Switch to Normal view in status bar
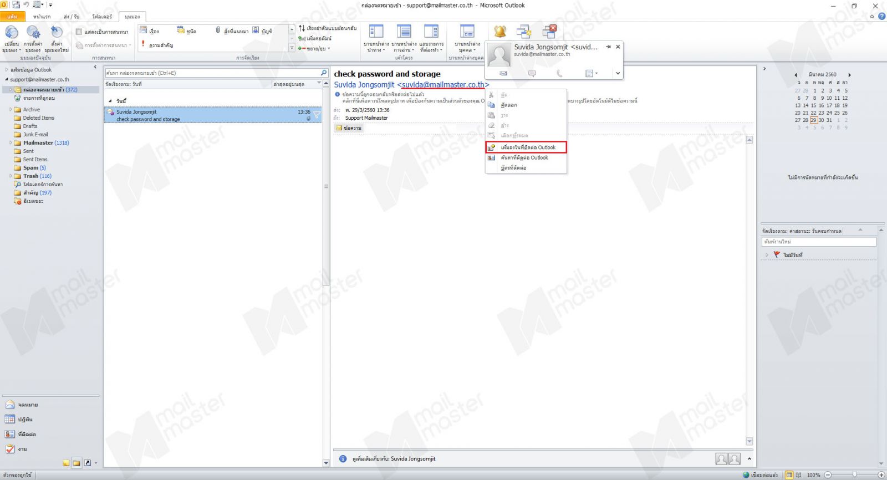887x480 pixels. (789, 475)
